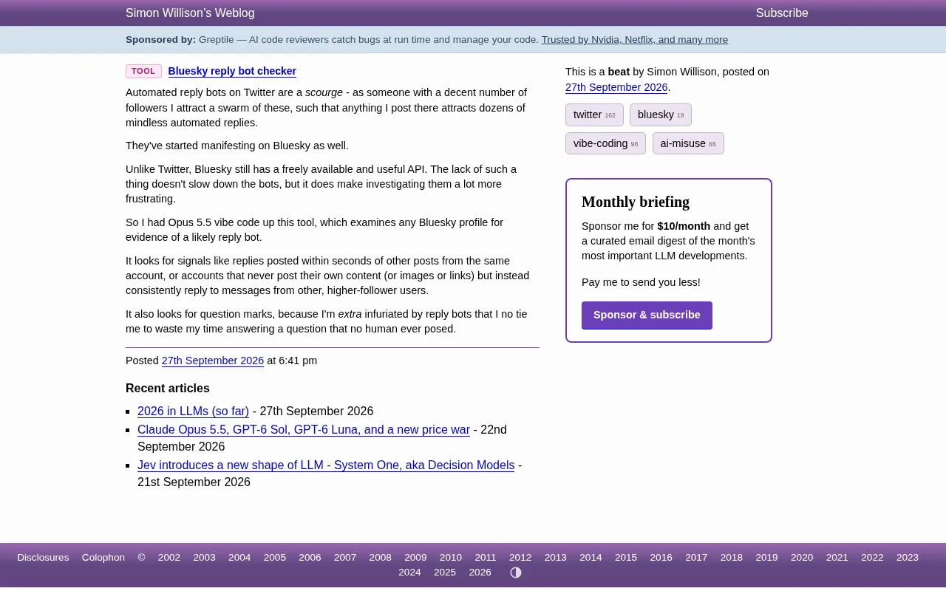Click the Sponsor & subscribe button
This screenshot has width=946, height=591.
coord(647,315)
